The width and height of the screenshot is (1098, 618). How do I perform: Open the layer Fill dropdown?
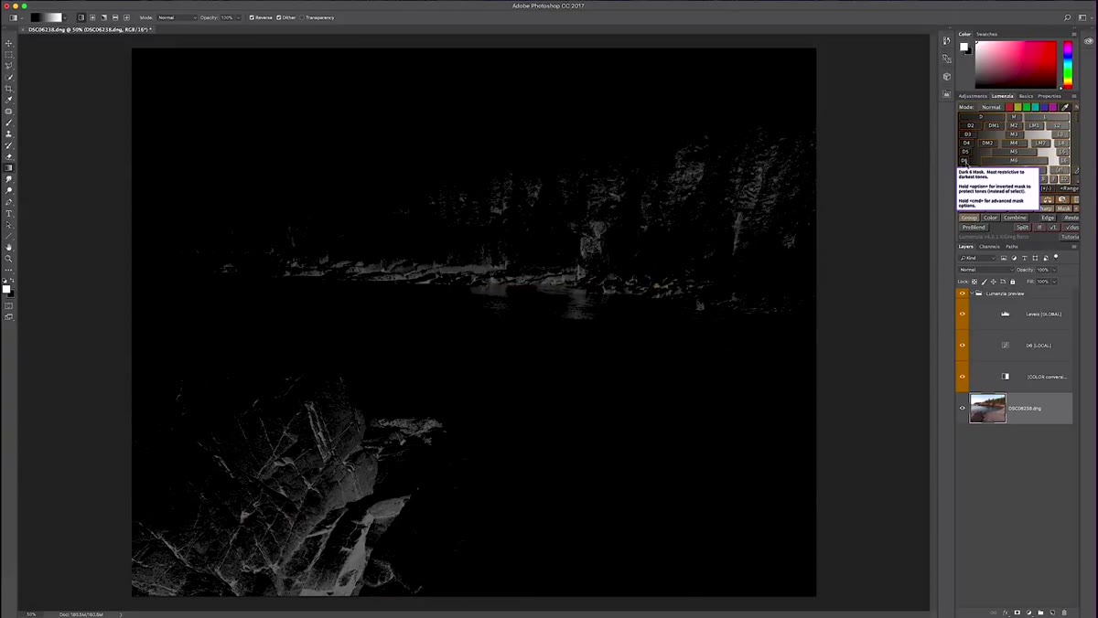[x=1054, y=282]
